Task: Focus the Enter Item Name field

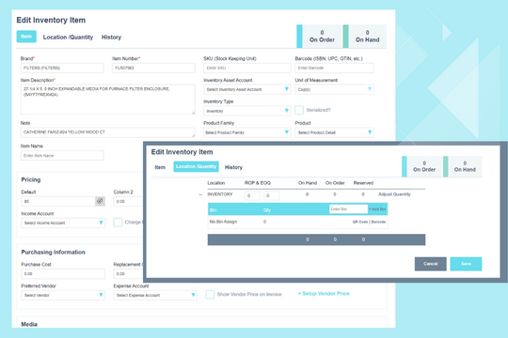Action: tap(62, 156)
